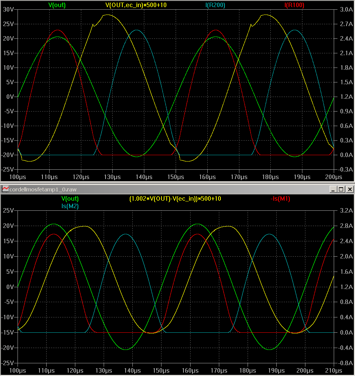Select the (1.002*V(OUT)-V(ec_in))*500+10 trace label
Screen dimensions: 355x376
coord(175,198)
